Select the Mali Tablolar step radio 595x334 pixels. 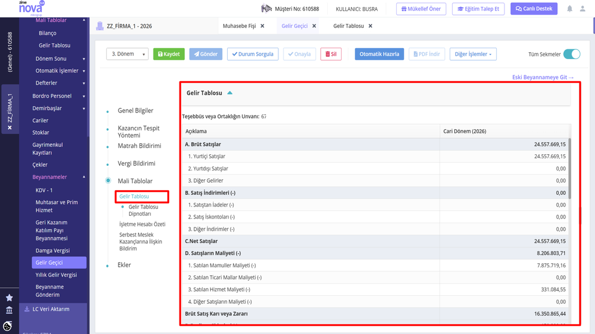click(108, 181)
